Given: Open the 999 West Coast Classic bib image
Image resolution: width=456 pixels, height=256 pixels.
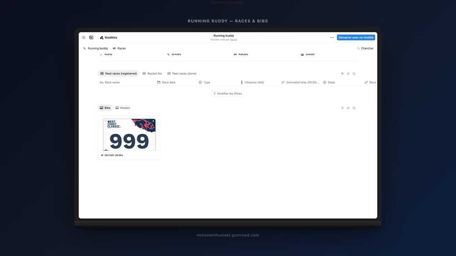Looking at the screenshot, I should [129, 135].
